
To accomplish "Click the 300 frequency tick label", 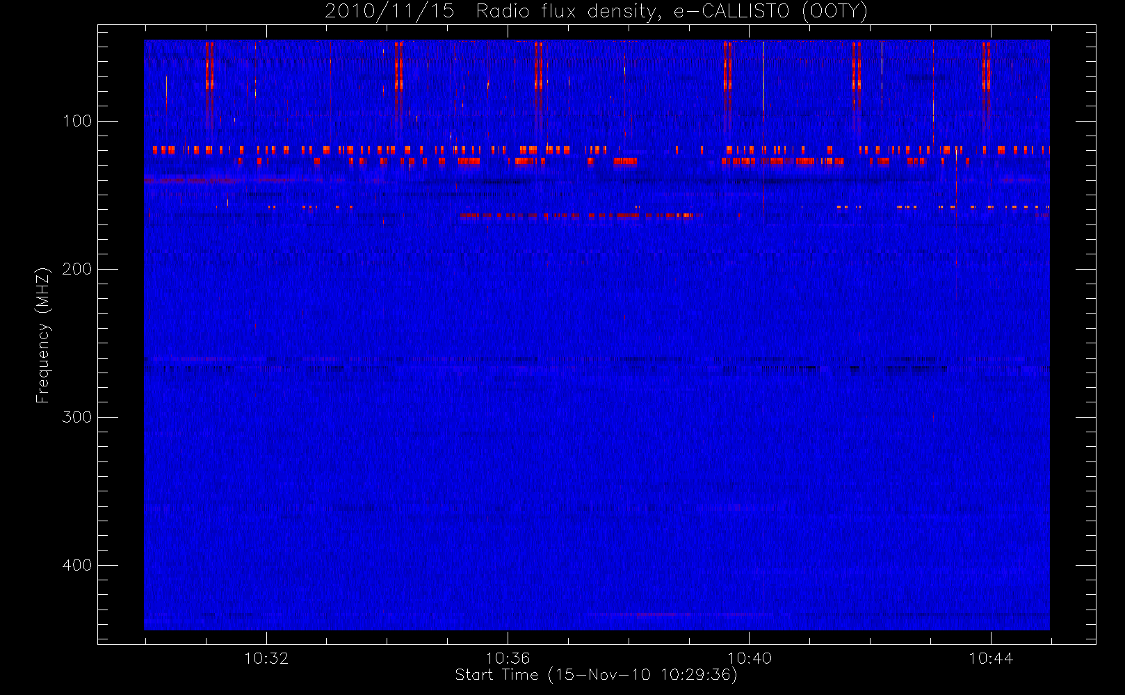I will 77,417.
